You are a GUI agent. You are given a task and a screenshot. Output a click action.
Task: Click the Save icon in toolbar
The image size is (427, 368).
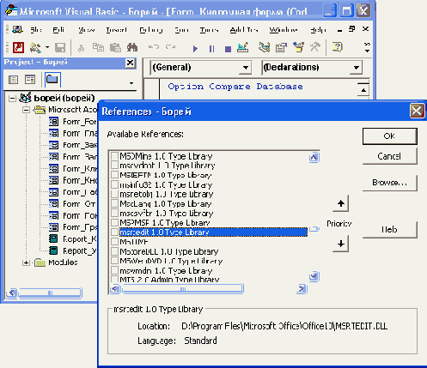pos(60,47)
